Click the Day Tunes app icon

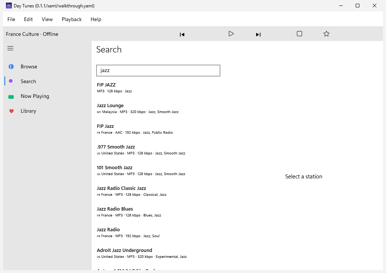click(9, 6)
